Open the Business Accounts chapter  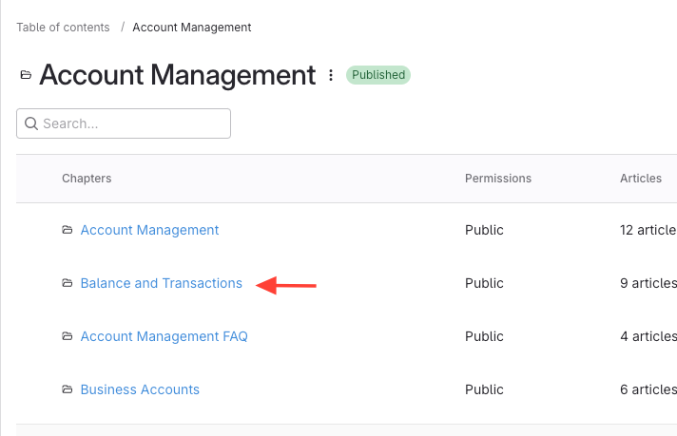[x=140, y=389]
